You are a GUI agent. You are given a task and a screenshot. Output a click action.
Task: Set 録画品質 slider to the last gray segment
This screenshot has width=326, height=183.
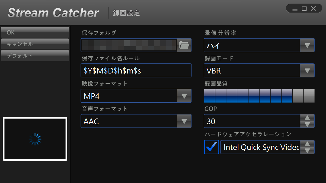coord(309,96)
